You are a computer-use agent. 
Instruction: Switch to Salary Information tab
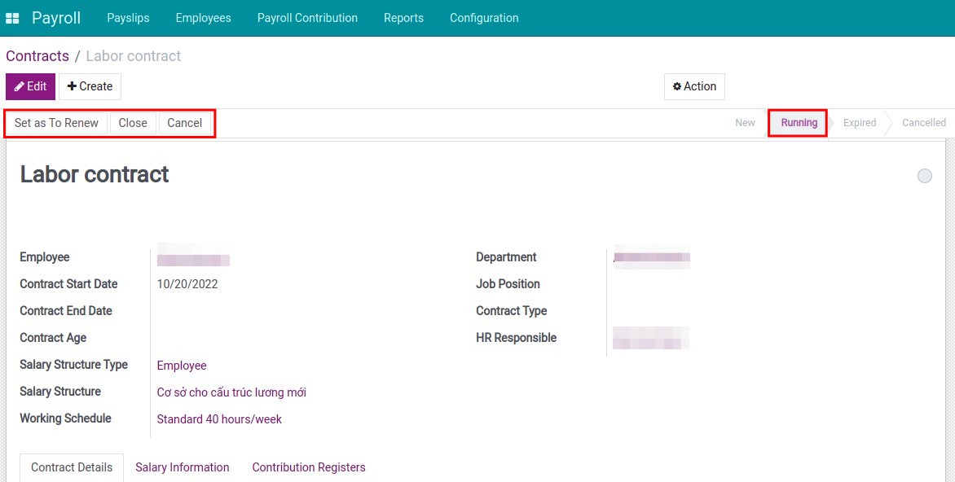pyautogui.click(x=183, y=467)
